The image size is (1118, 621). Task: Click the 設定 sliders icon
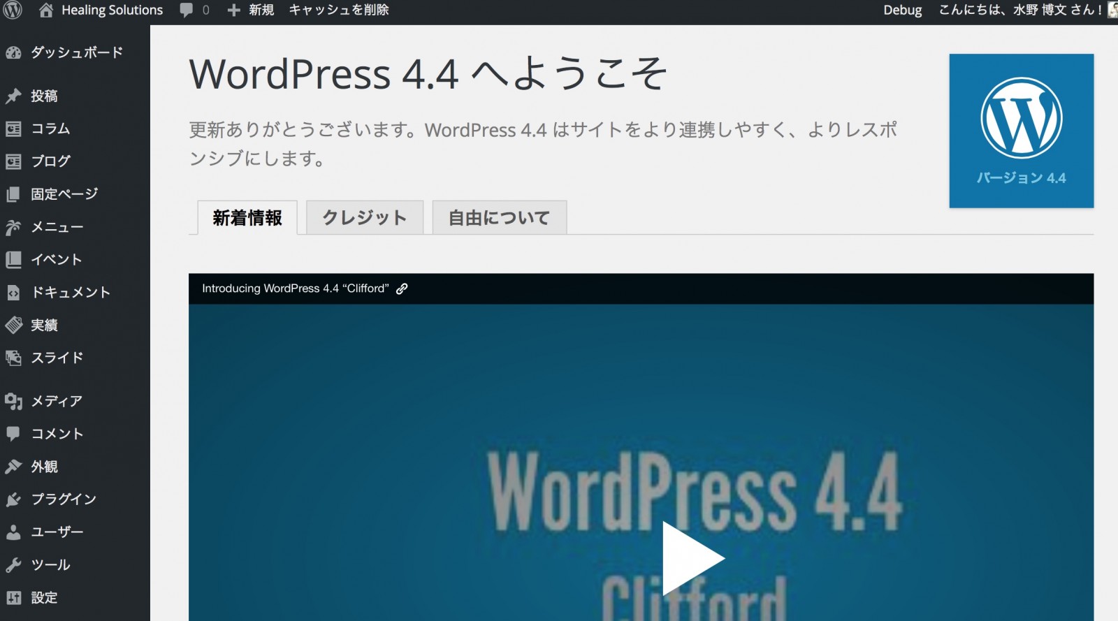tap(13, 598)
